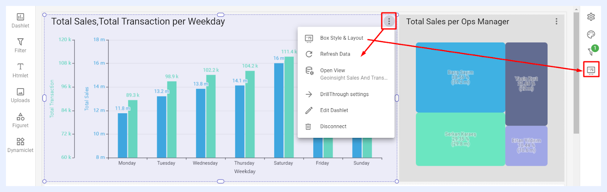Open the Uploads image tool
Viewport: 607px width, 192px height.
coord(20,95)
